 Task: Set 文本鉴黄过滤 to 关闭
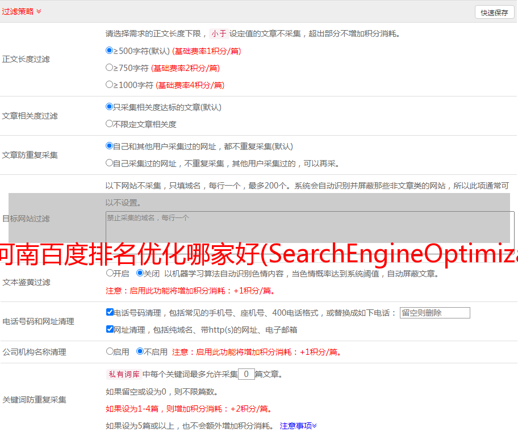(x=140, y=273)
